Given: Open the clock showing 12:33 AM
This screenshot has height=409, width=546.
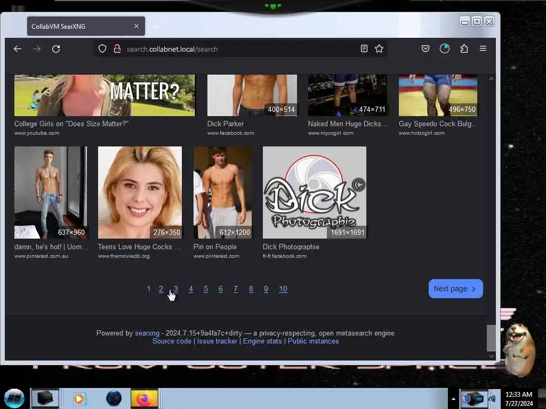Looking at the screenshot, I should pos(519,399).
